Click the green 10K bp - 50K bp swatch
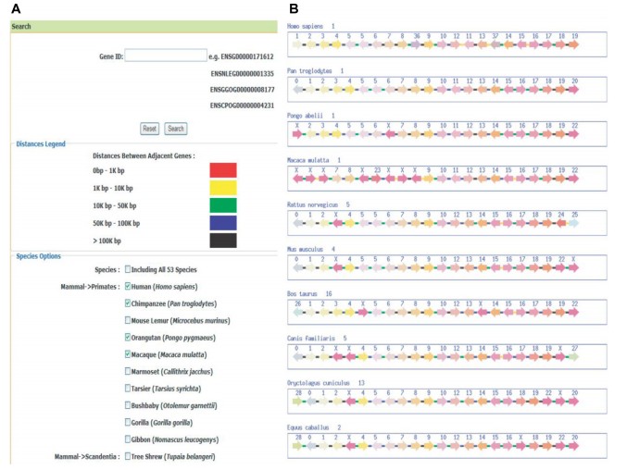 click(223, 205)
